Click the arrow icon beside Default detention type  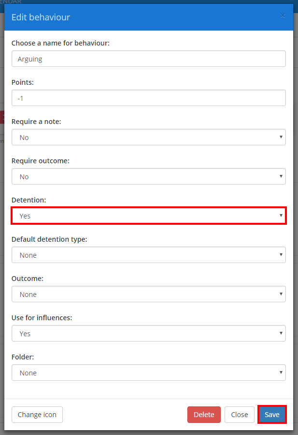[281, 255]
